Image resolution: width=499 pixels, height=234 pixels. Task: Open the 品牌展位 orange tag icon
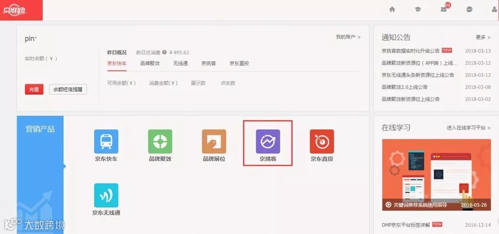pos(214,141)
